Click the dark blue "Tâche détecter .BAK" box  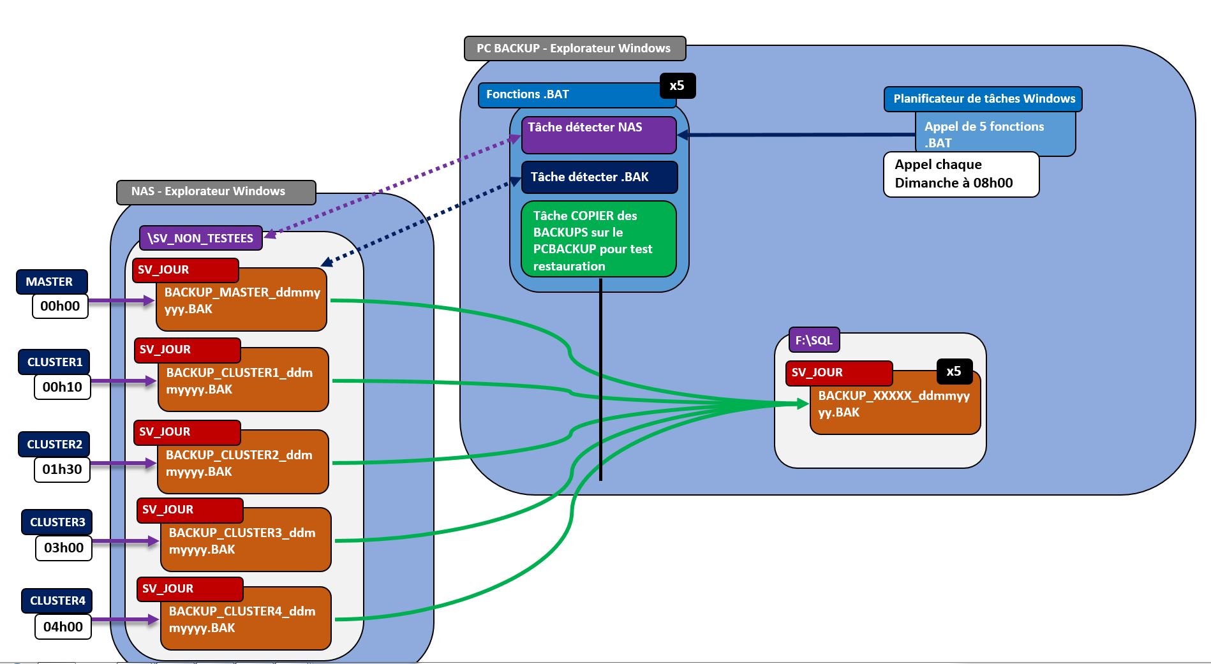[599, 177]
